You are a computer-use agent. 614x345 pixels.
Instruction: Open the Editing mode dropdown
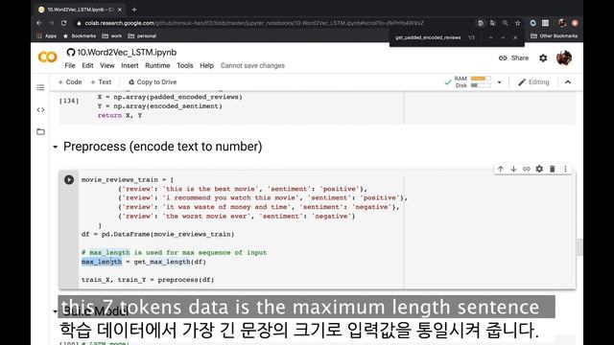coord(533,82)
